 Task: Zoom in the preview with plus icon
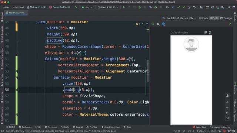227,102
